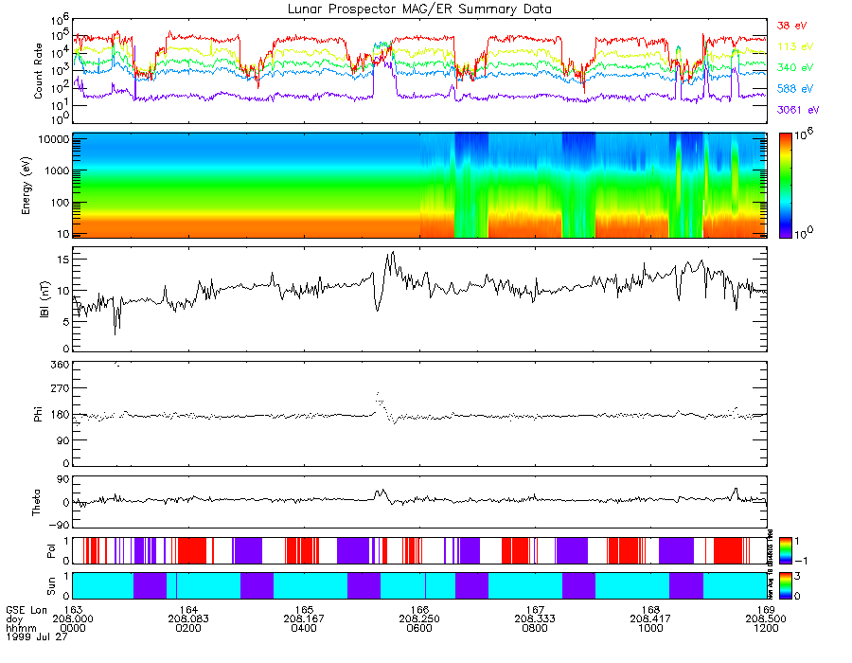Click time label '0600'
Viewport: 852px width, 663px height.
(419, 628)
